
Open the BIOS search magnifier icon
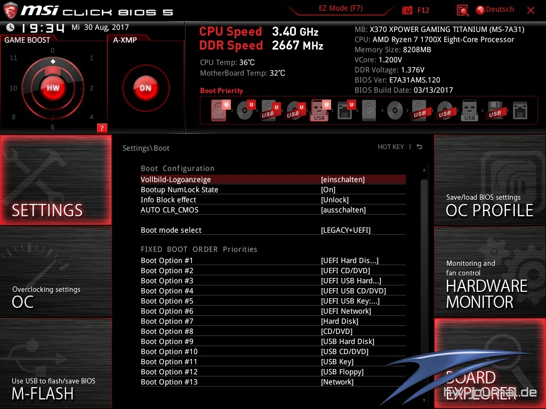click(x=462, y=10)
